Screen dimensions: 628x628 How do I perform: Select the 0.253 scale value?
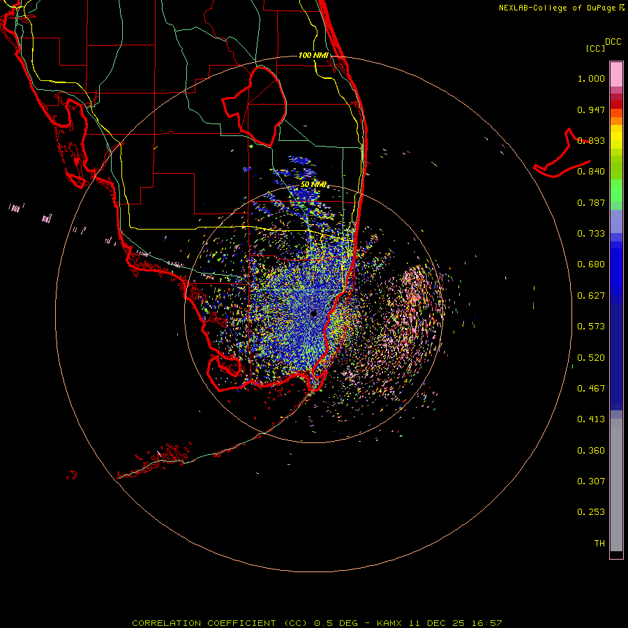coord(591,512)
